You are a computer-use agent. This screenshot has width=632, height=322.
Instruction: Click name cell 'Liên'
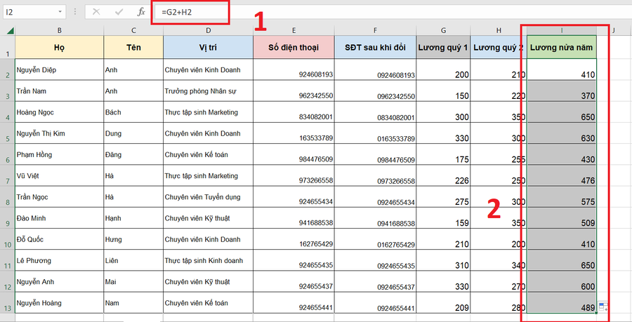(x=133, y=260)
